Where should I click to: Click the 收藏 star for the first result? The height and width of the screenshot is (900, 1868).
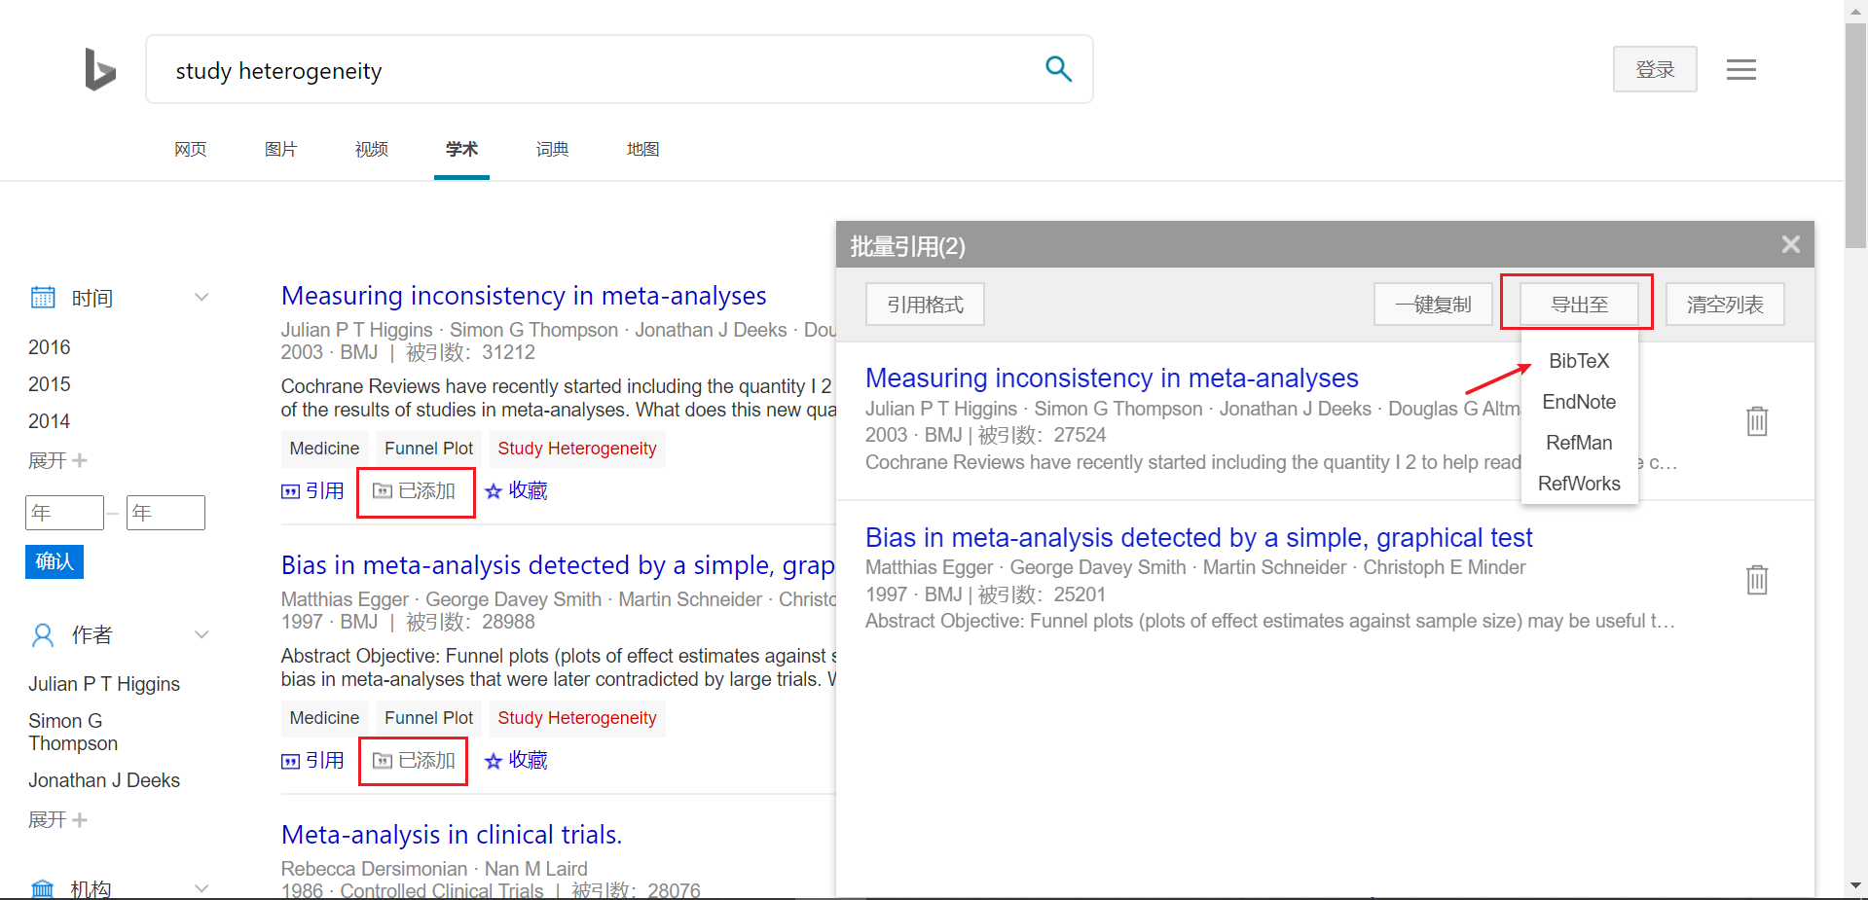tap(517, 491)
